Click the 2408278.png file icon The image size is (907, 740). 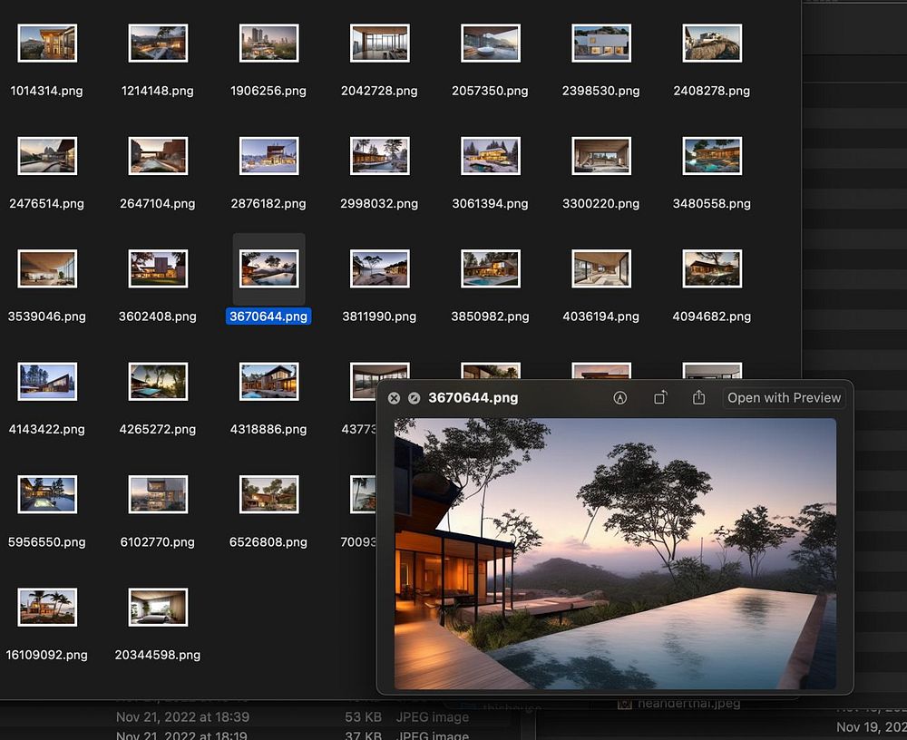[x=712, y=44]
